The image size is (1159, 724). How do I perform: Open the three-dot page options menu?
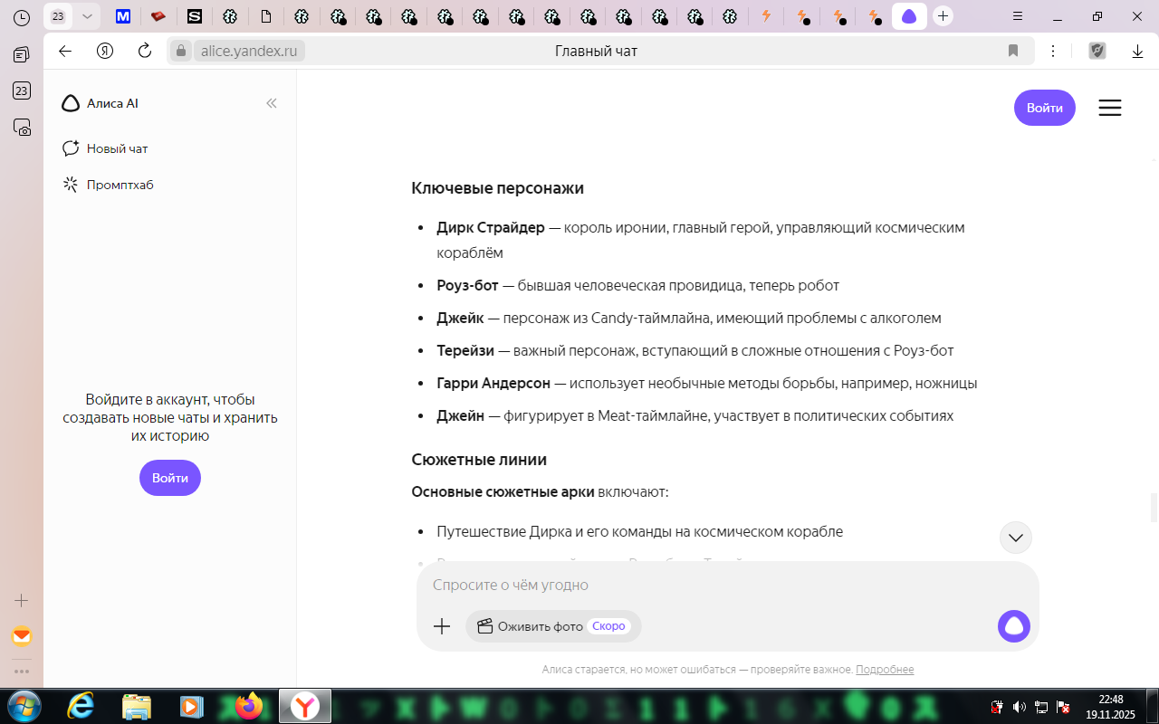pyautogui.click(x=1053, y=52)
